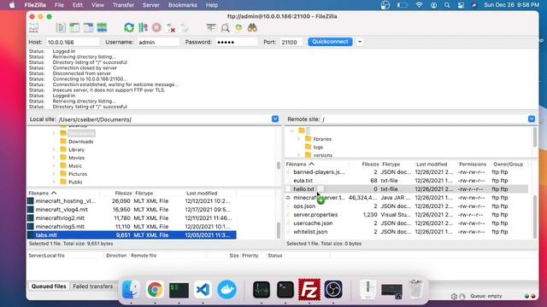Switch to the Queued files tab
The width and height of the screenshot is (547, 307).
tap(49, 287)
